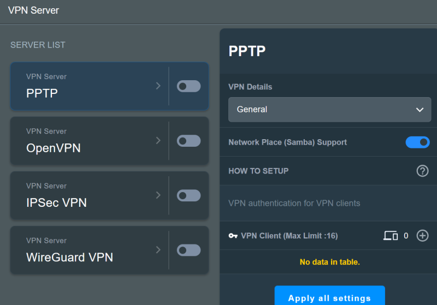This screenshot has width=437, height=305.
Task: Enable the PPTP server toggle
Action: [188, 86]
